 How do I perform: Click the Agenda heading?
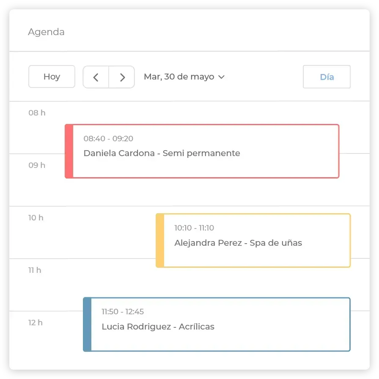click(46, 32)
